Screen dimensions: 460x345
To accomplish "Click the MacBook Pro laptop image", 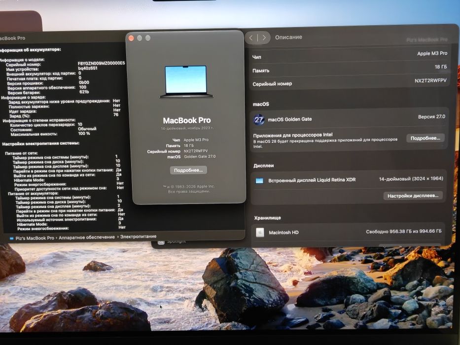I will (186, 82).
